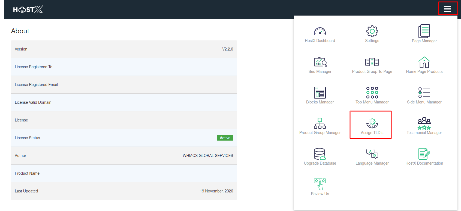Open the Settings gear icon
The height and width of the screenshot is (211, 461).
pyautogui.click(x=372, y=32)
